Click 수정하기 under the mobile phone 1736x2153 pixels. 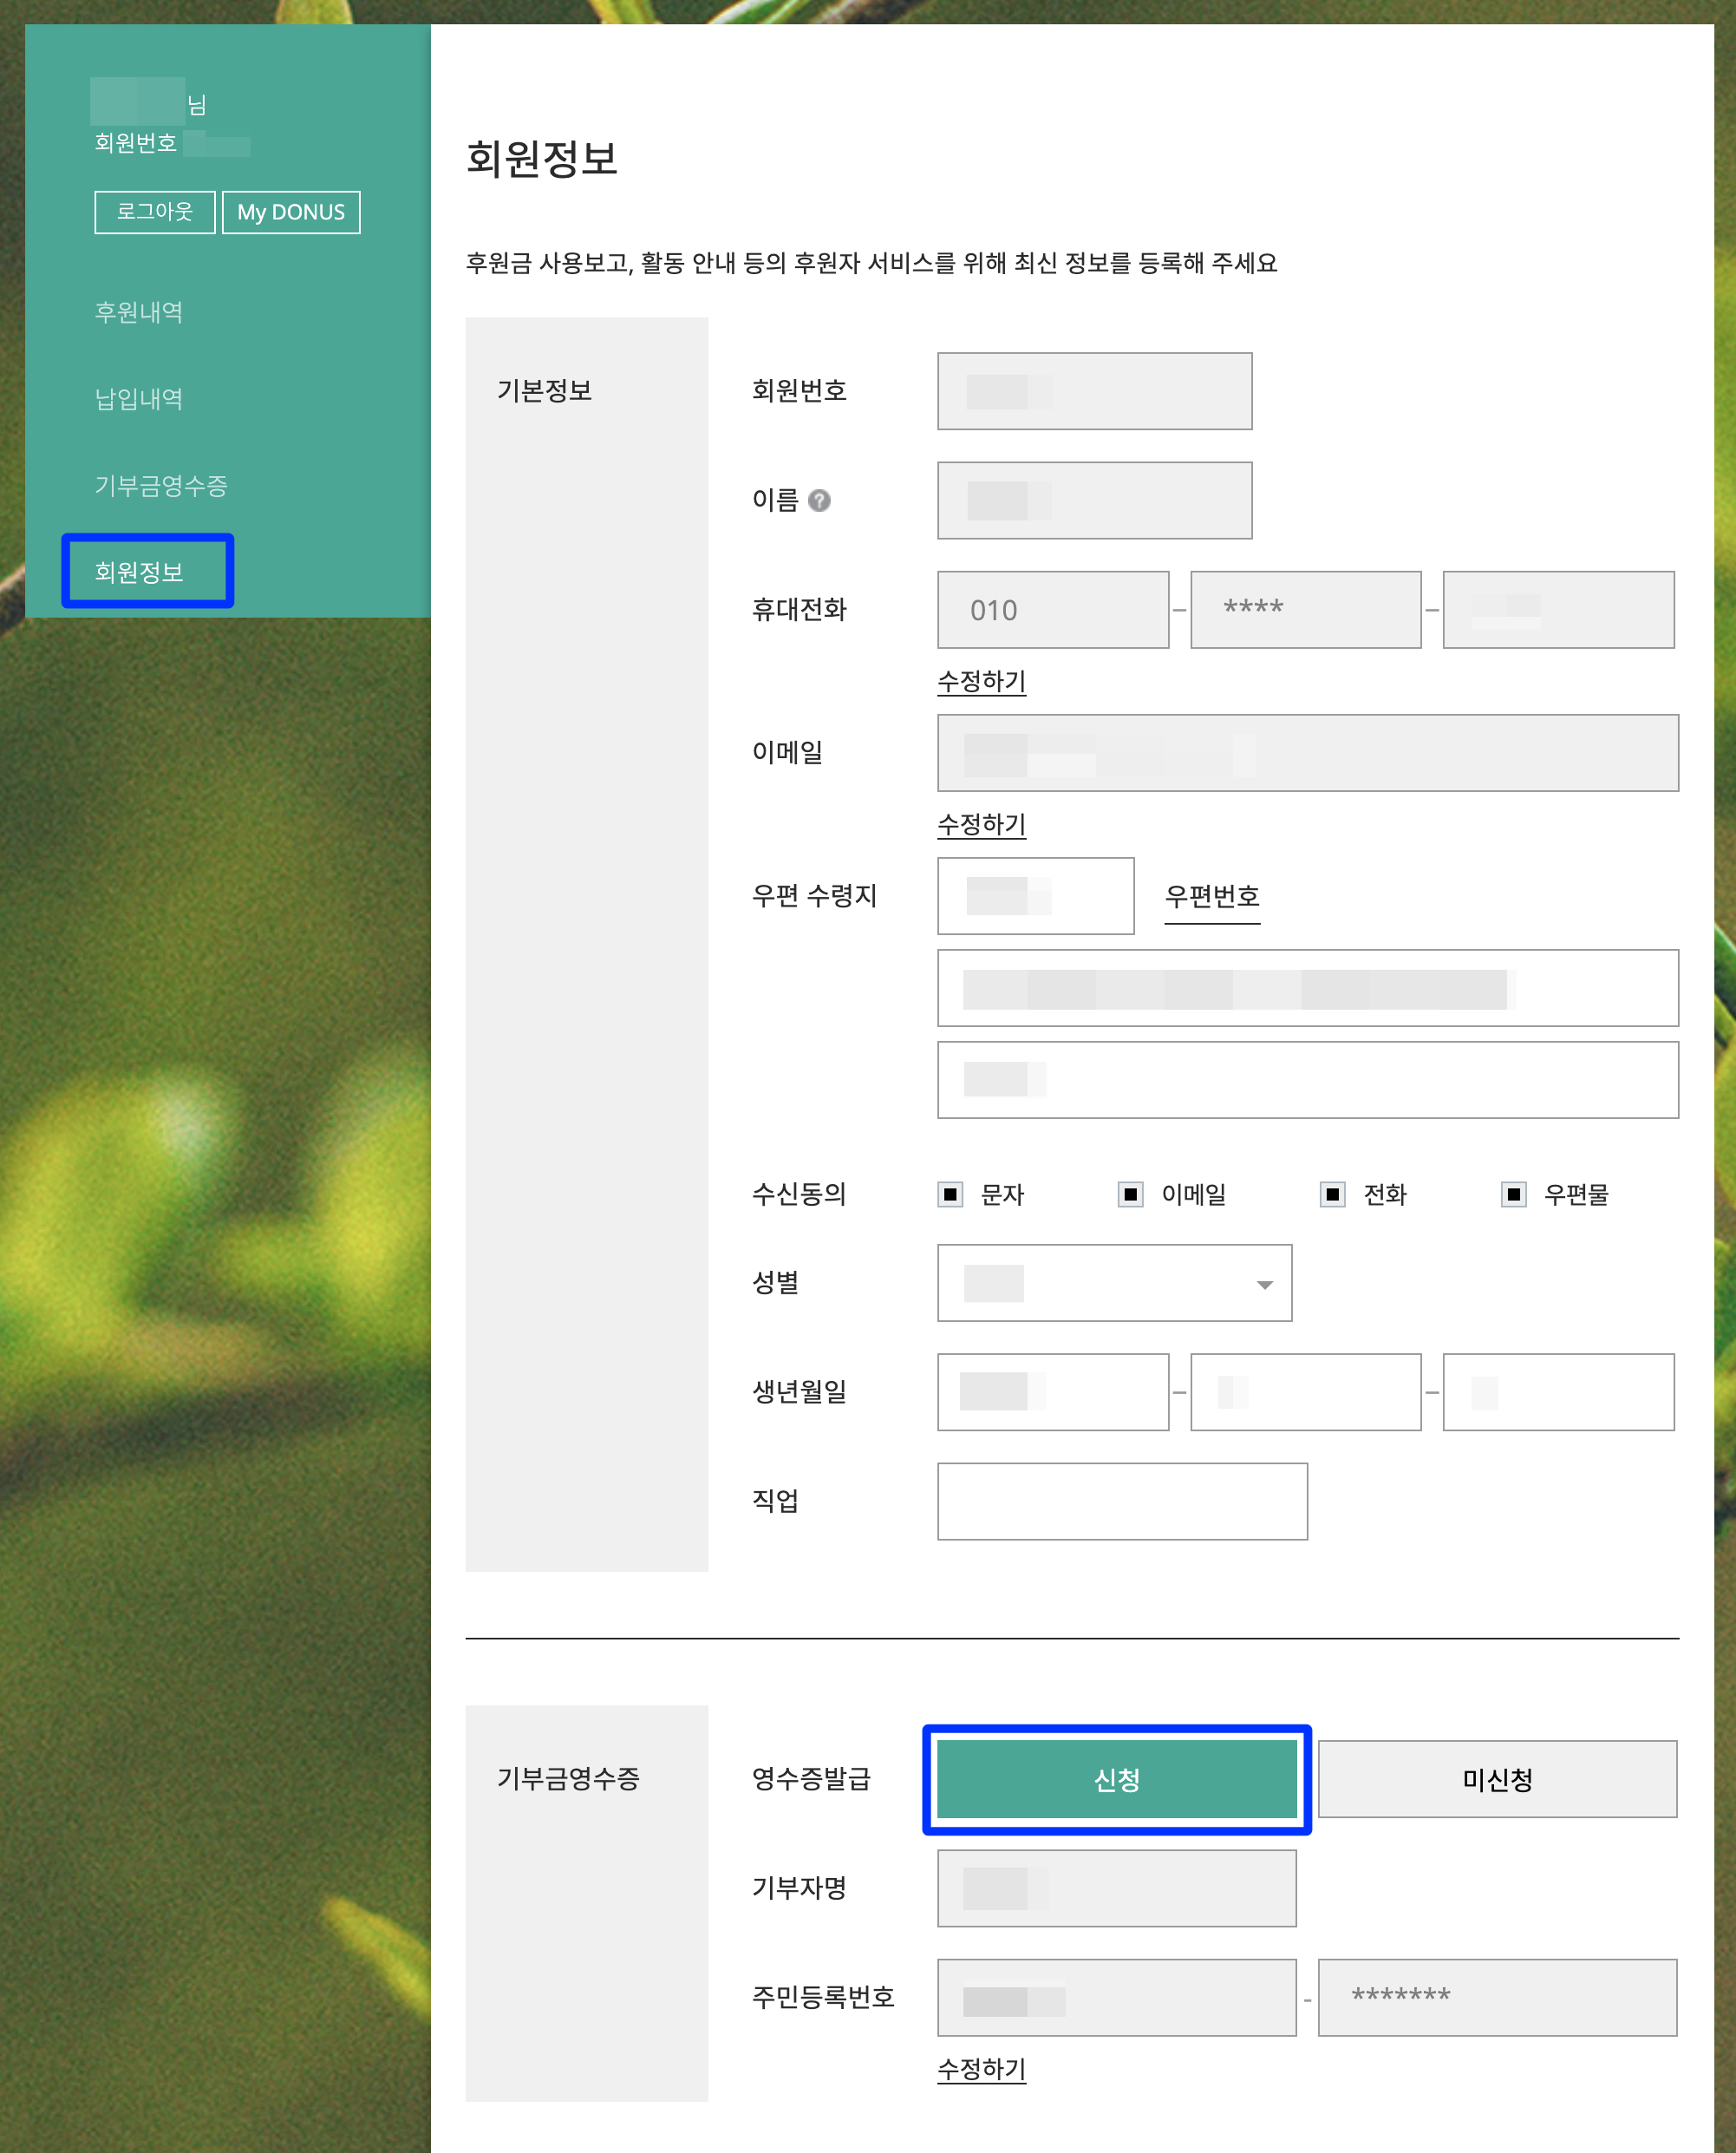coord(981,683)
